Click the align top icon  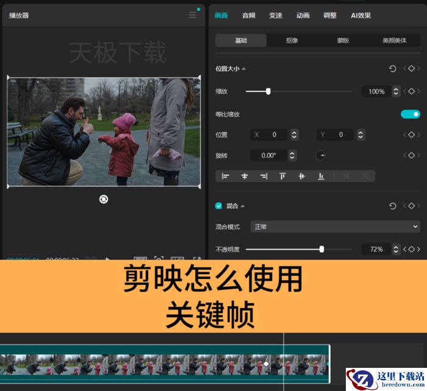pos(282,176)
